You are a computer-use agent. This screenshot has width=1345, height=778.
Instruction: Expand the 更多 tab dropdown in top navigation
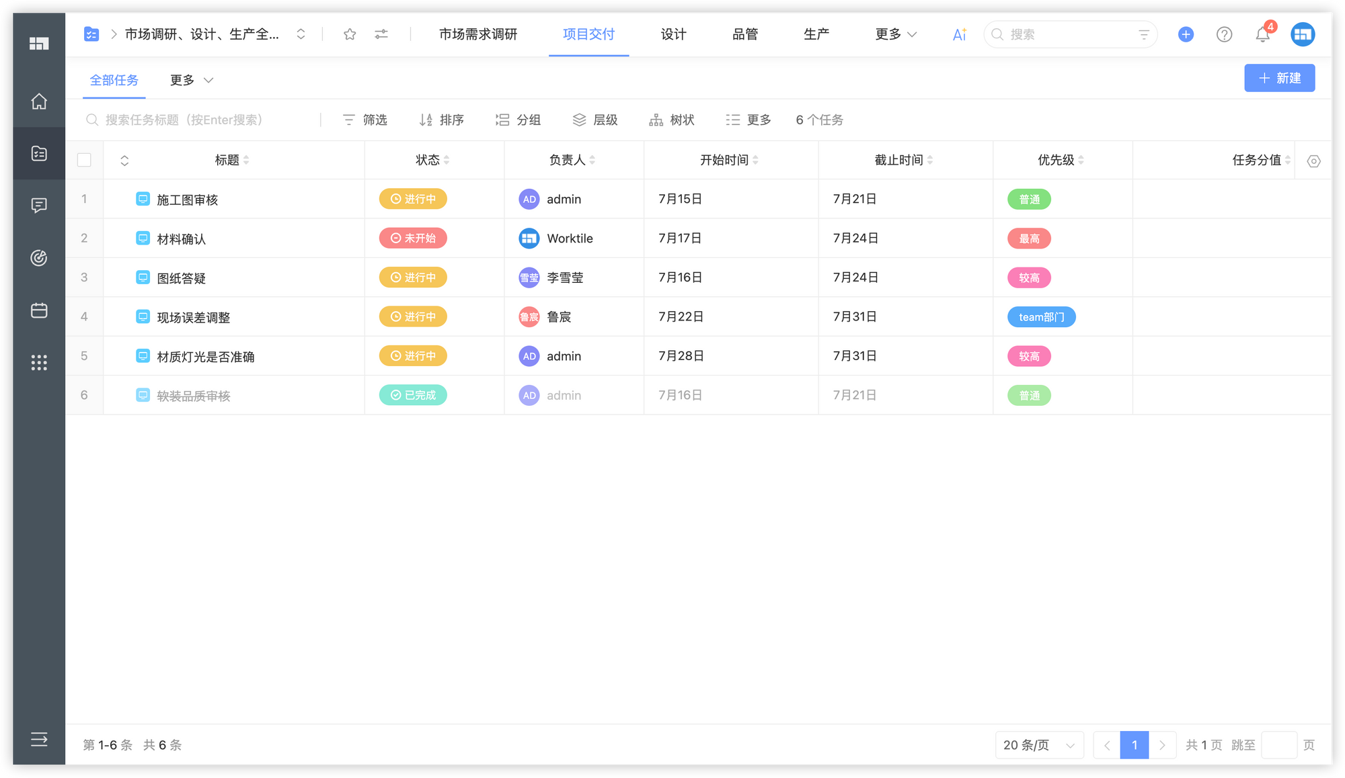point(896,34)
